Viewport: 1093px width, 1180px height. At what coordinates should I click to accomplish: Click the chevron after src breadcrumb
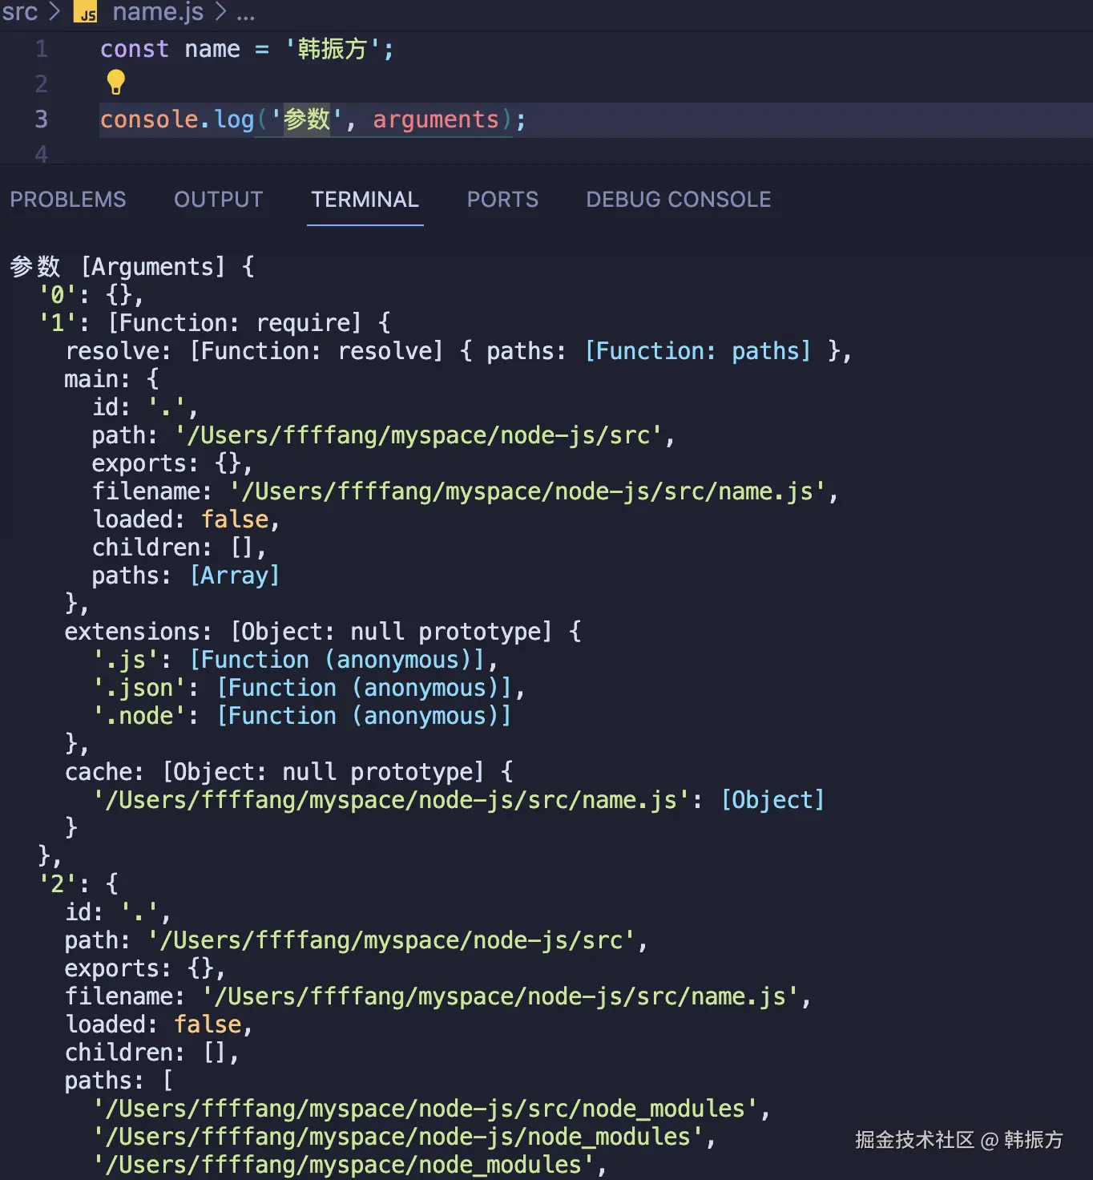click(54, 12)
